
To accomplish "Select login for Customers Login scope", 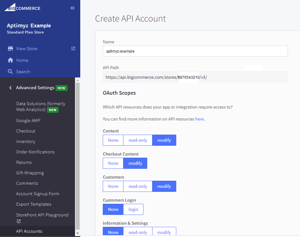I will pyautogui.click(x=133, y=209).
